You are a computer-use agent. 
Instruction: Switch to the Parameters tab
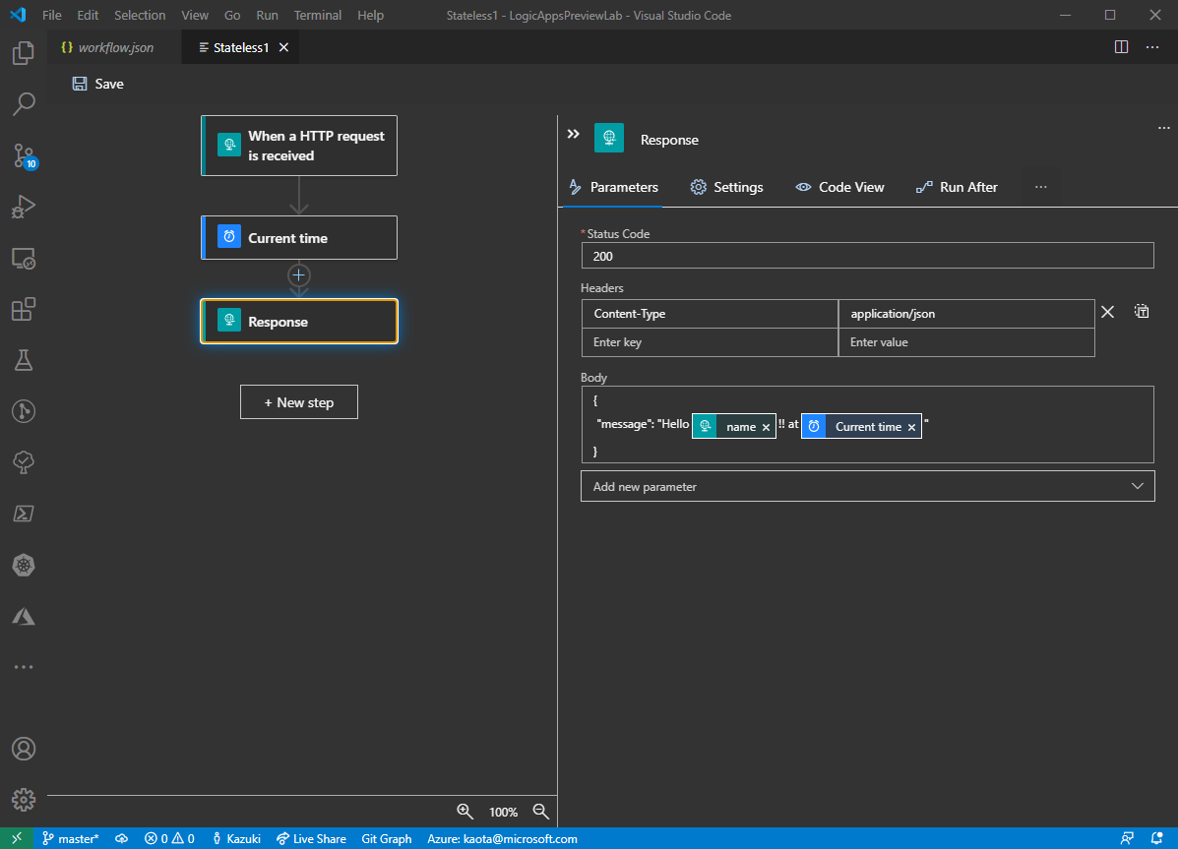614,187
